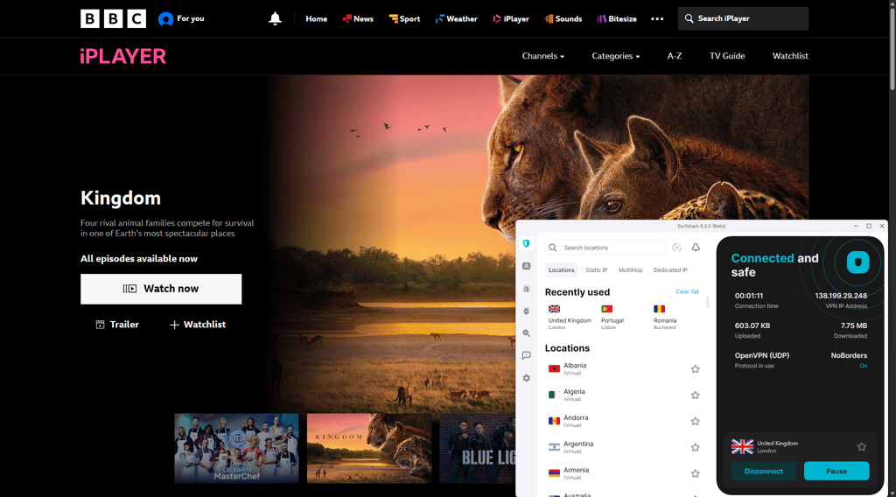This screenshot has height=497, width=896.
Task: Open iPlayer in BBC top navigation
Action: (511, 19)
